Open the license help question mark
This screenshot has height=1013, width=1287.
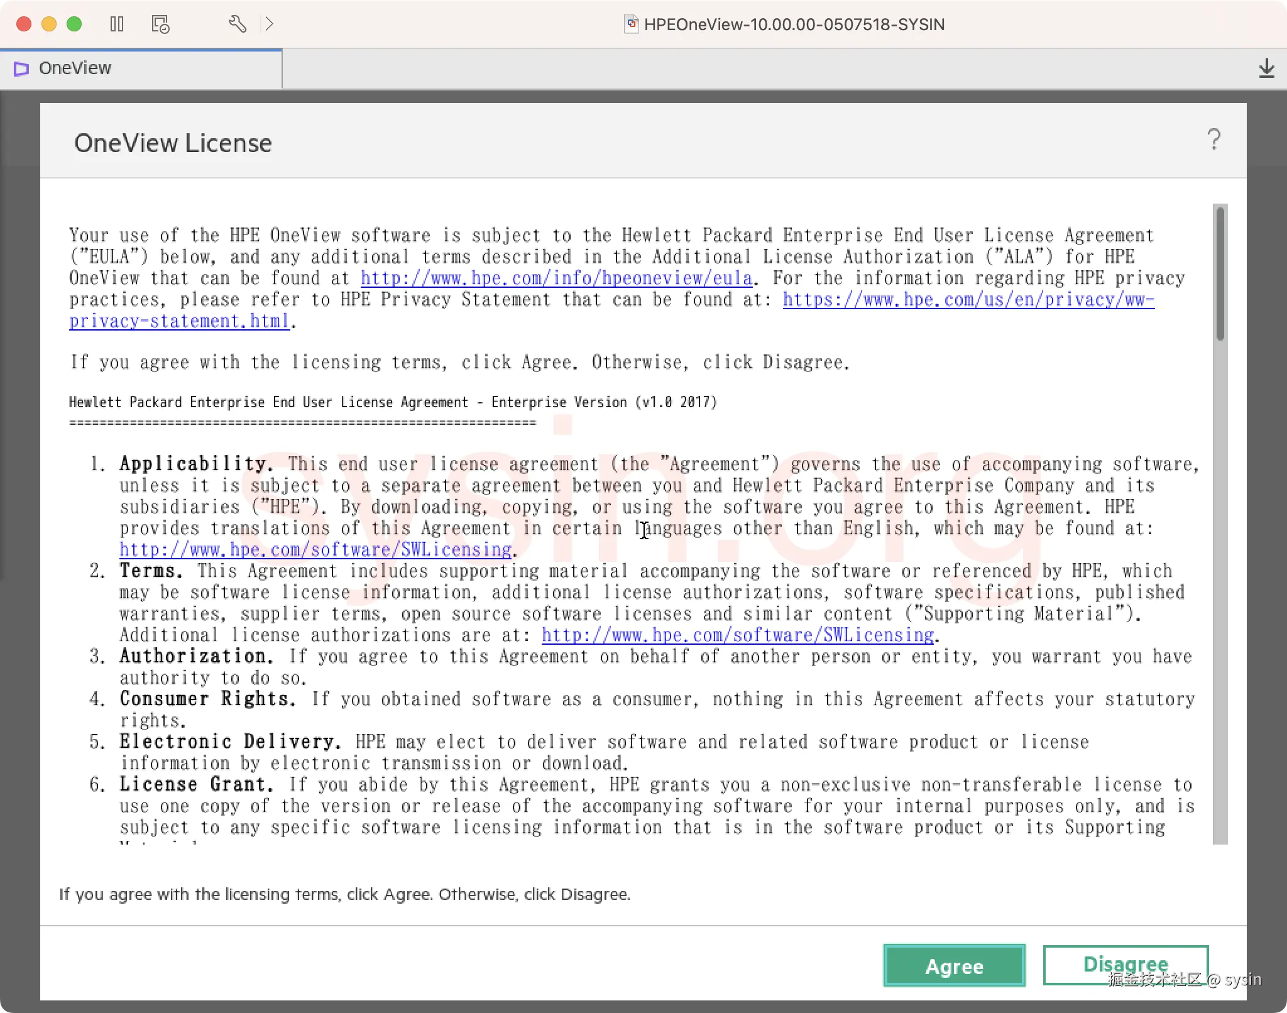[1213, 140]
